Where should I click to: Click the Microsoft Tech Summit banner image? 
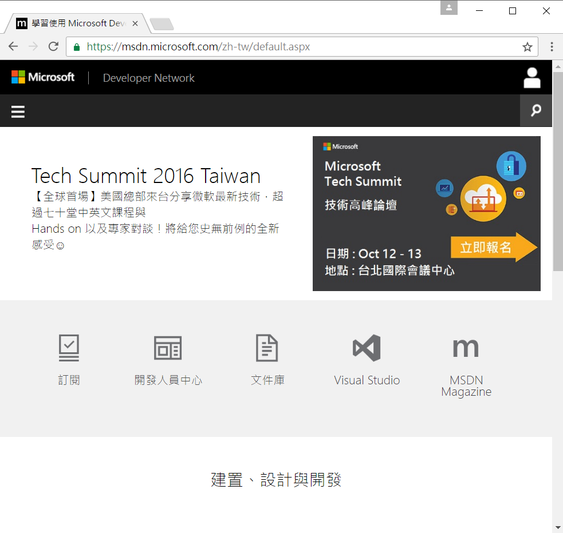click(427, 214)
